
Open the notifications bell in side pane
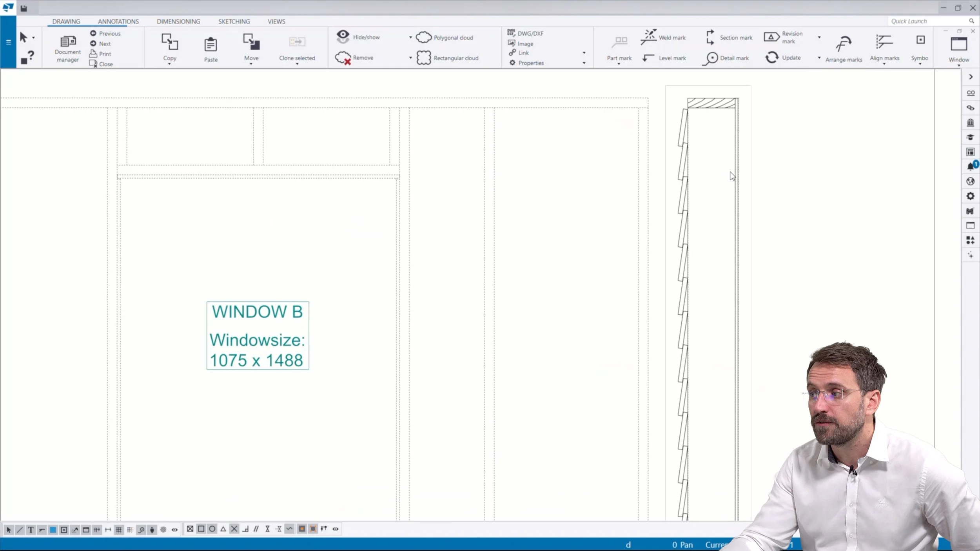[x=971, y=166]
